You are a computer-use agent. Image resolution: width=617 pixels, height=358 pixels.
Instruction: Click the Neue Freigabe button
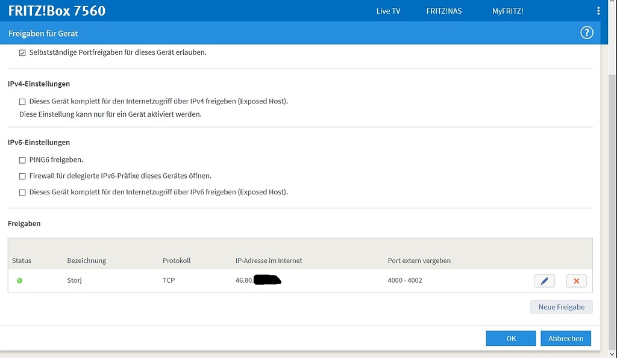(561, 307)
